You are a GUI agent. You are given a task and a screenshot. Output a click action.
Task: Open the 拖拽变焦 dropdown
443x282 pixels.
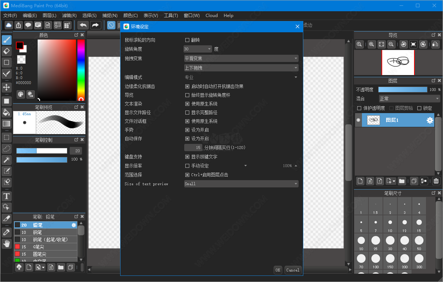pyautogui.click(x=241, y=58)
